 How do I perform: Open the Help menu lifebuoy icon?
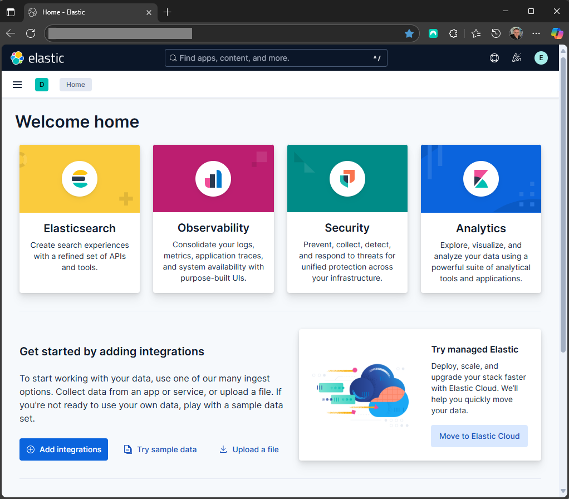[494, 58]
